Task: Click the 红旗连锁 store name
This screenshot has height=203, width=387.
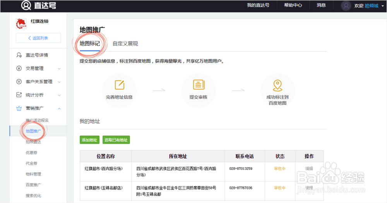Action: click(39, 21)
